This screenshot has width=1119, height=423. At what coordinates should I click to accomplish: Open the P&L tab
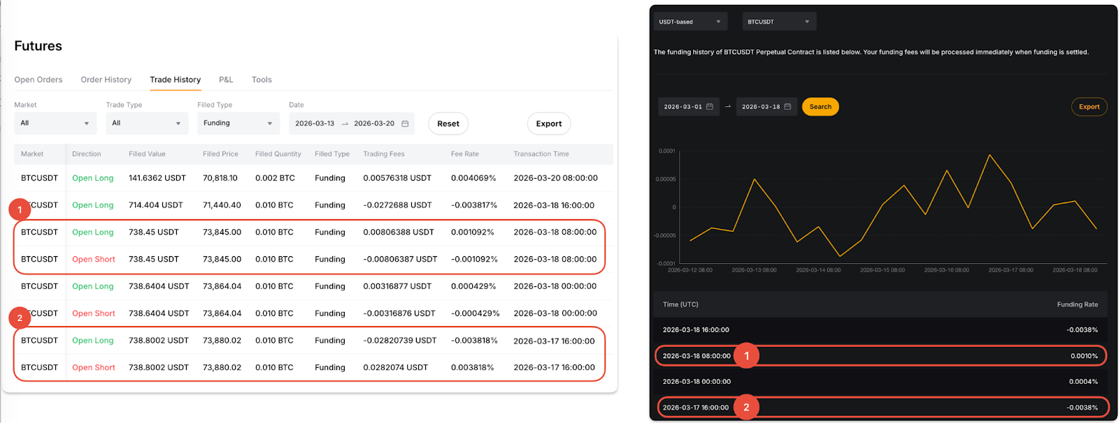(226, 80)
